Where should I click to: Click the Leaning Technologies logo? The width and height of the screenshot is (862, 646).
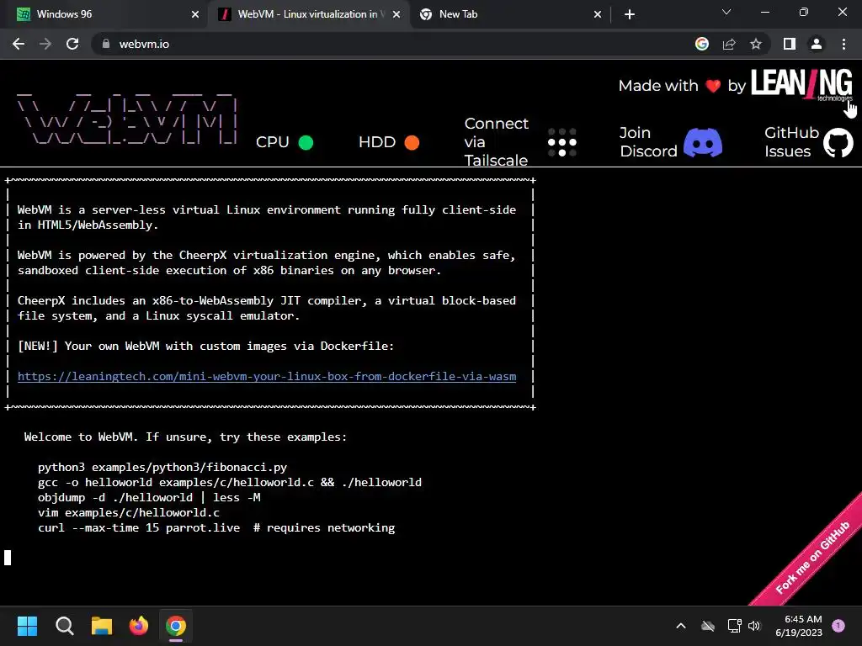pos(801,84)
